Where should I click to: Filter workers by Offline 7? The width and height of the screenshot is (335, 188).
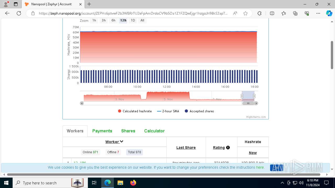[113, 152]
